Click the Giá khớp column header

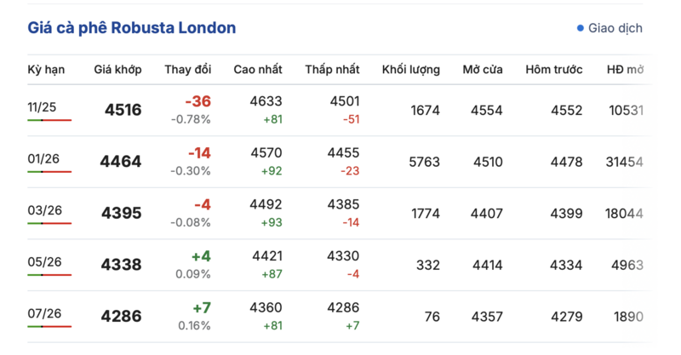coord(117,69)
